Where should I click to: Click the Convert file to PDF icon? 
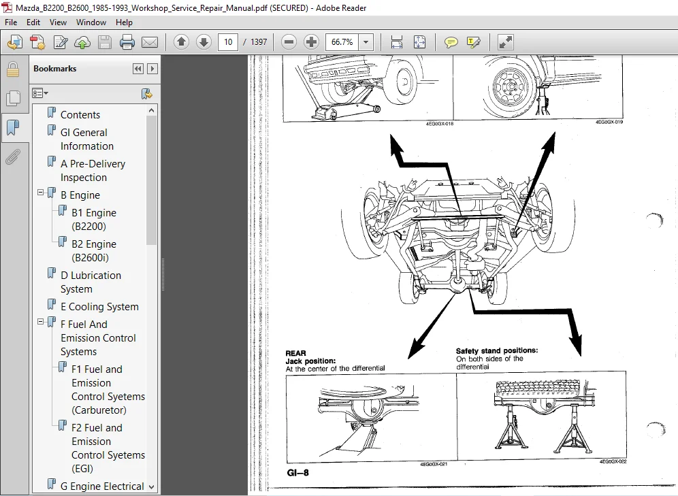pos(37,42)
